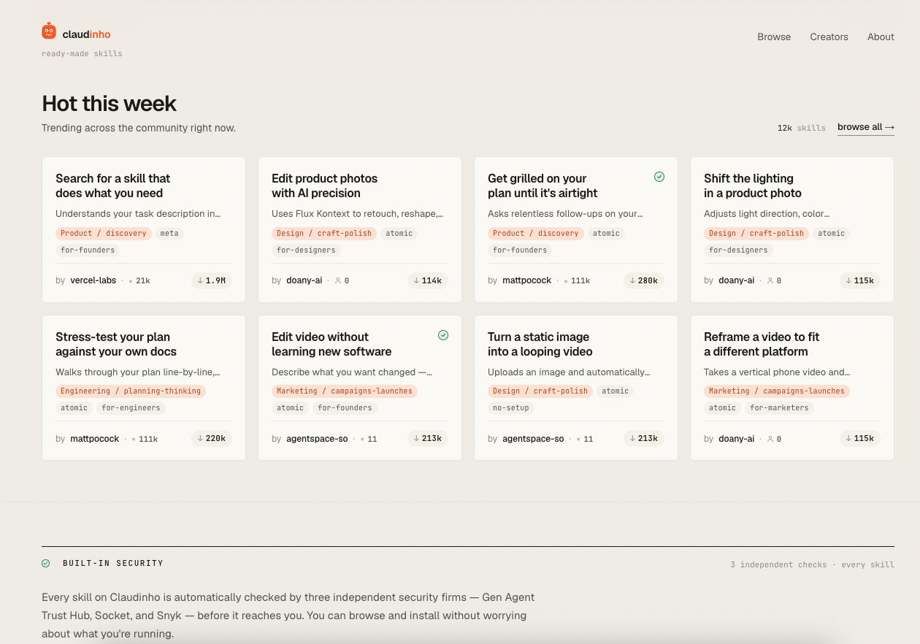Select the for-marketers tag

coord(779,408)
